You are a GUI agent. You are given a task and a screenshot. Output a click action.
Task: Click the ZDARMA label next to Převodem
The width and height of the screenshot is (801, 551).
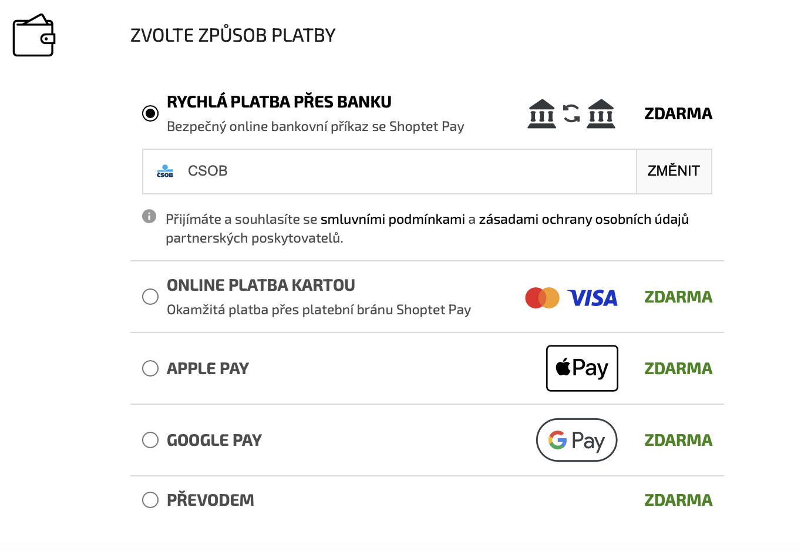coord(678,500)
